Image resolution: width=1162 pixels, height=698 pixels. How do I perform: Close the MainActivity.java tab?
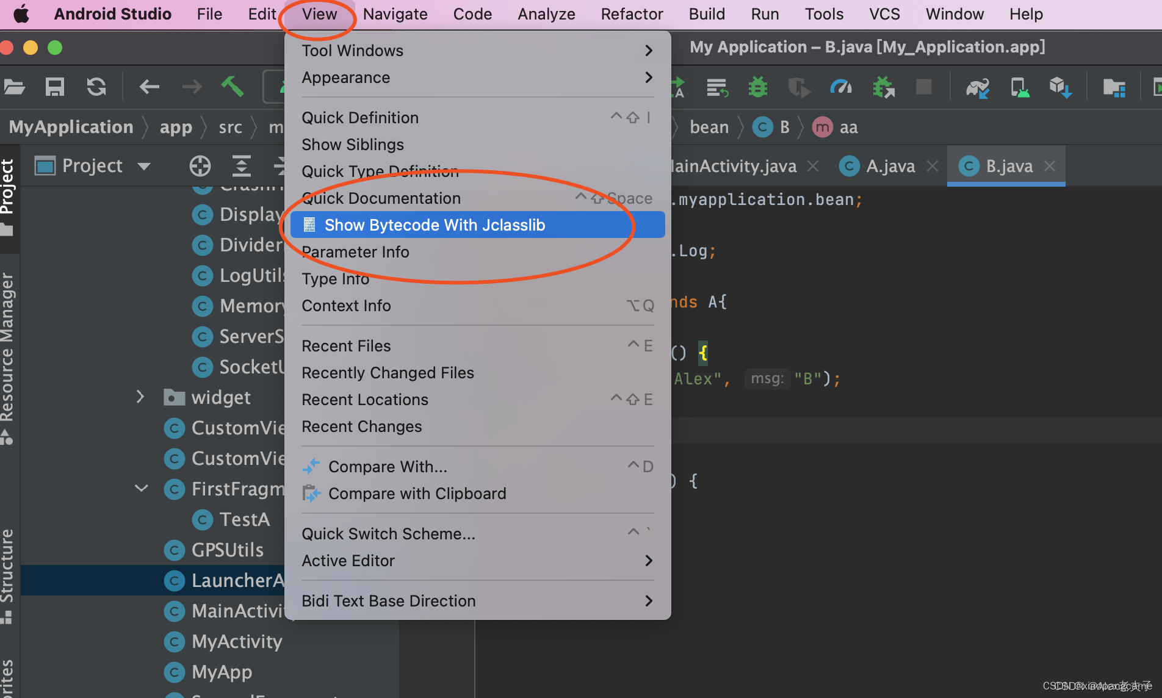click(x=812, y=166)
